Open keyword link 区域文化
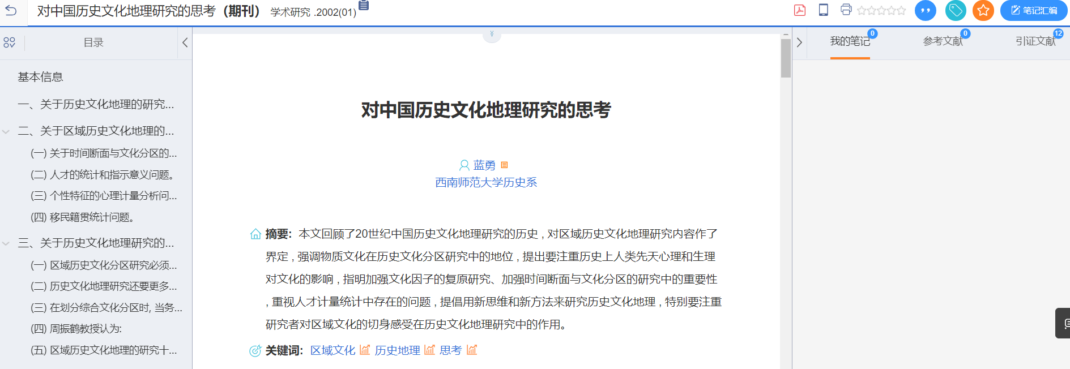Image resolution: width=1070 pixels, height=369 pixels. click(x=333, y=350)
